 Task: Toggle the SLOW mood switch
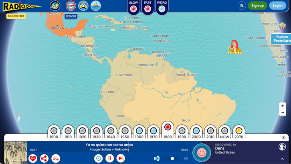[133, 9]
